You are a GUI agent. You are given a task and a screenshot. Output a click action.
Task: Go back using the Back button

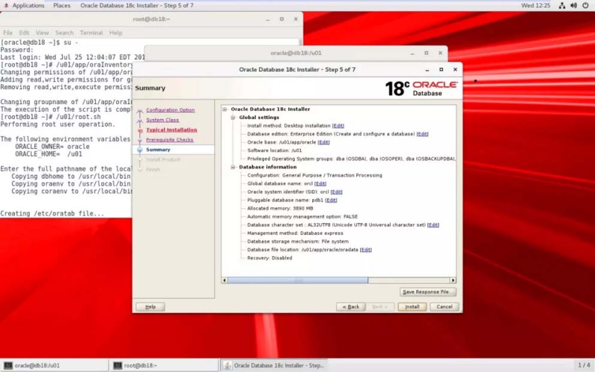tap(351, 307)
